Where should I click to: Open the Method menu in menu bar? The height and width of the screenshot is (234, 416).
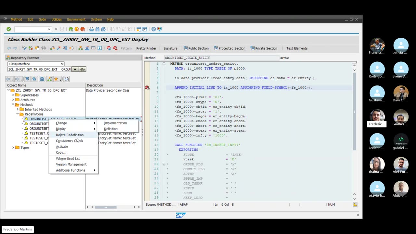pyautogui.click(x=16, y=19)
